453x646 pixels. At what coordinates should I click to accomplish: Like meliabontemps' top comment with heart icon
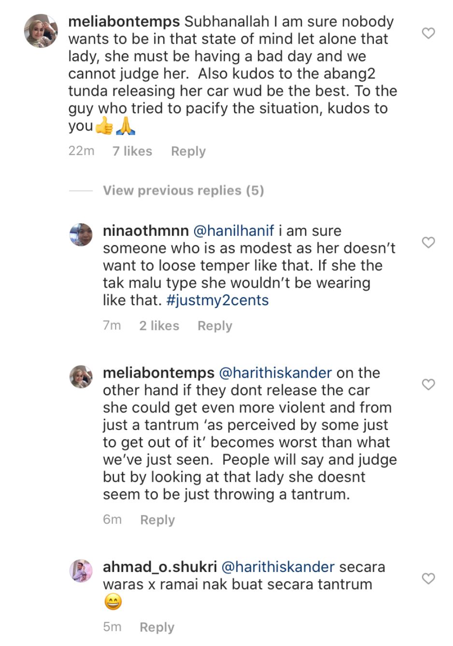point(428,33)
